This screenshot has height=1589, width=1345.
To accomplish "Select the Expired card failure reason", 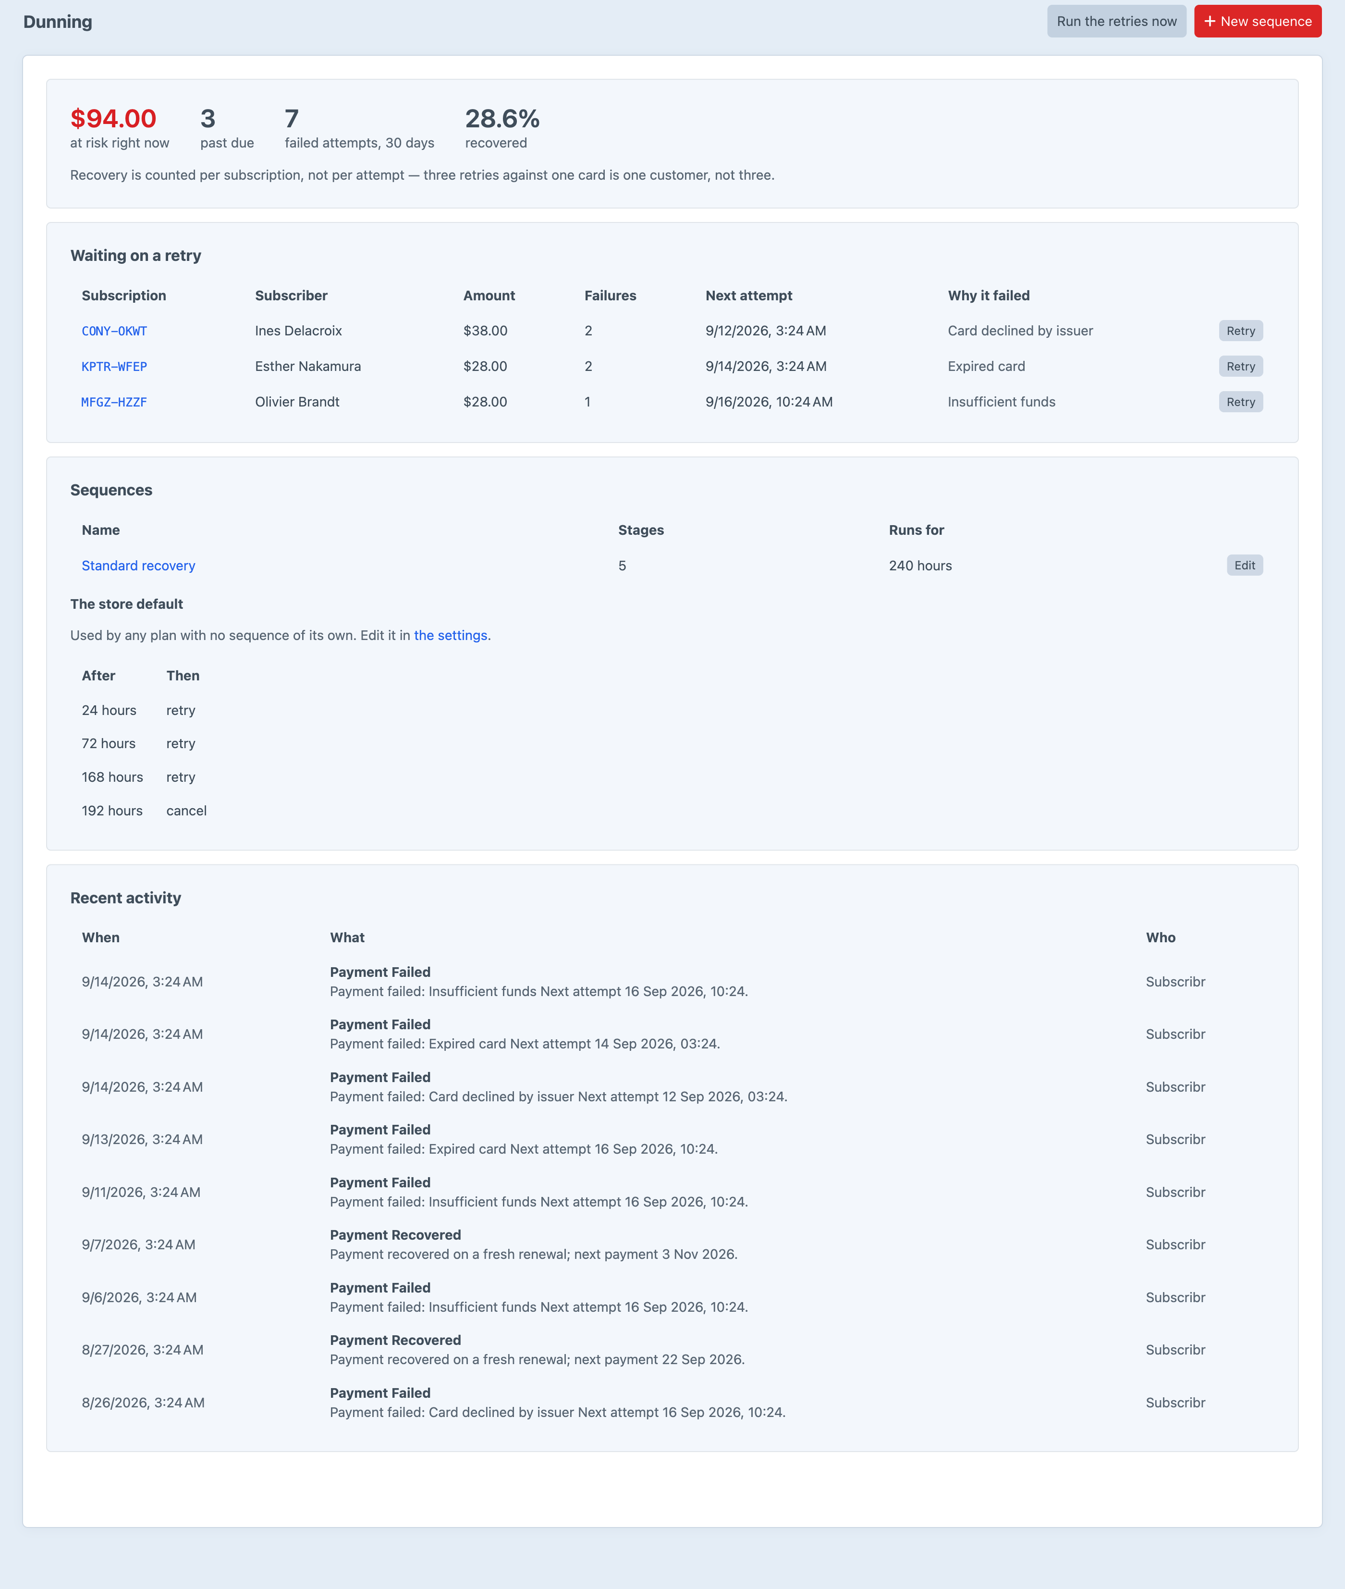I will 987,367.
